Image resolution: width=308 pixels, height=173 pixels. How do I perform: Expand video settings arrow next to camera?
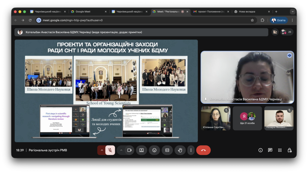(121, 150)
